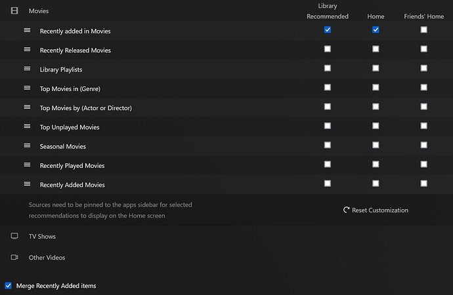Check Friends' Home for Recently Released Movies
The width and height of the screenshot is (453, 295).
(424, 49)
